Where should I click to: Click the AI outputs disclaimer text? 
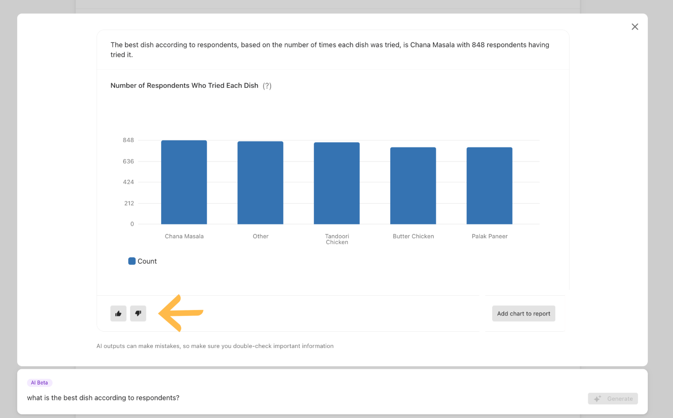(x=215, y=346)
